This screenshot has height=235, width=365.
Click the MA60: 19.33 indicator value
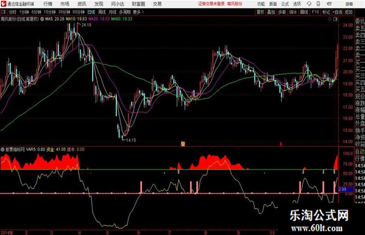(x=122, y=19)
